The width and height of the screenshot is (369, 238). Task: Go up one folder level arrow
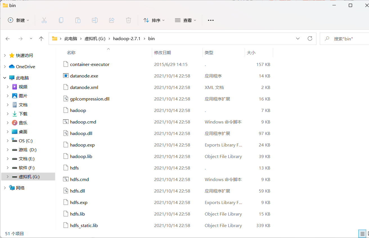[41, 39]
